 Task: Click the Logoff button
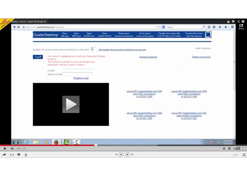point(38,57)
